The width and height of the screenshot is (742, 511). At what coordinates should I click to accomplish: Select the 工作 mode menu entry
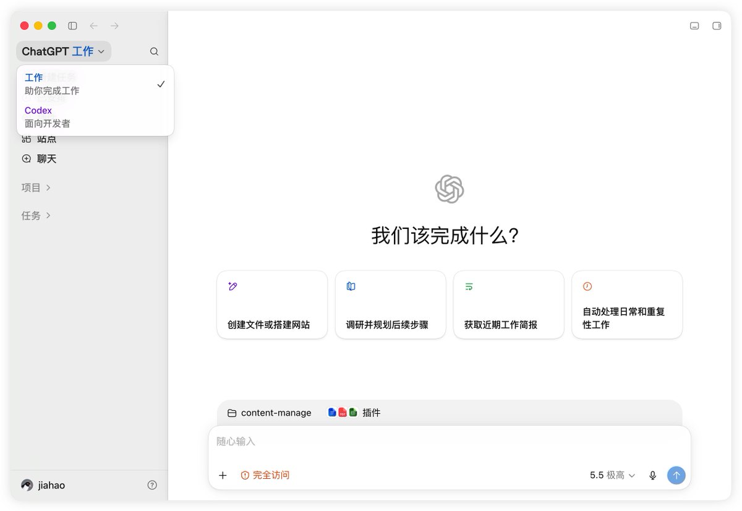tap(95, 84)
